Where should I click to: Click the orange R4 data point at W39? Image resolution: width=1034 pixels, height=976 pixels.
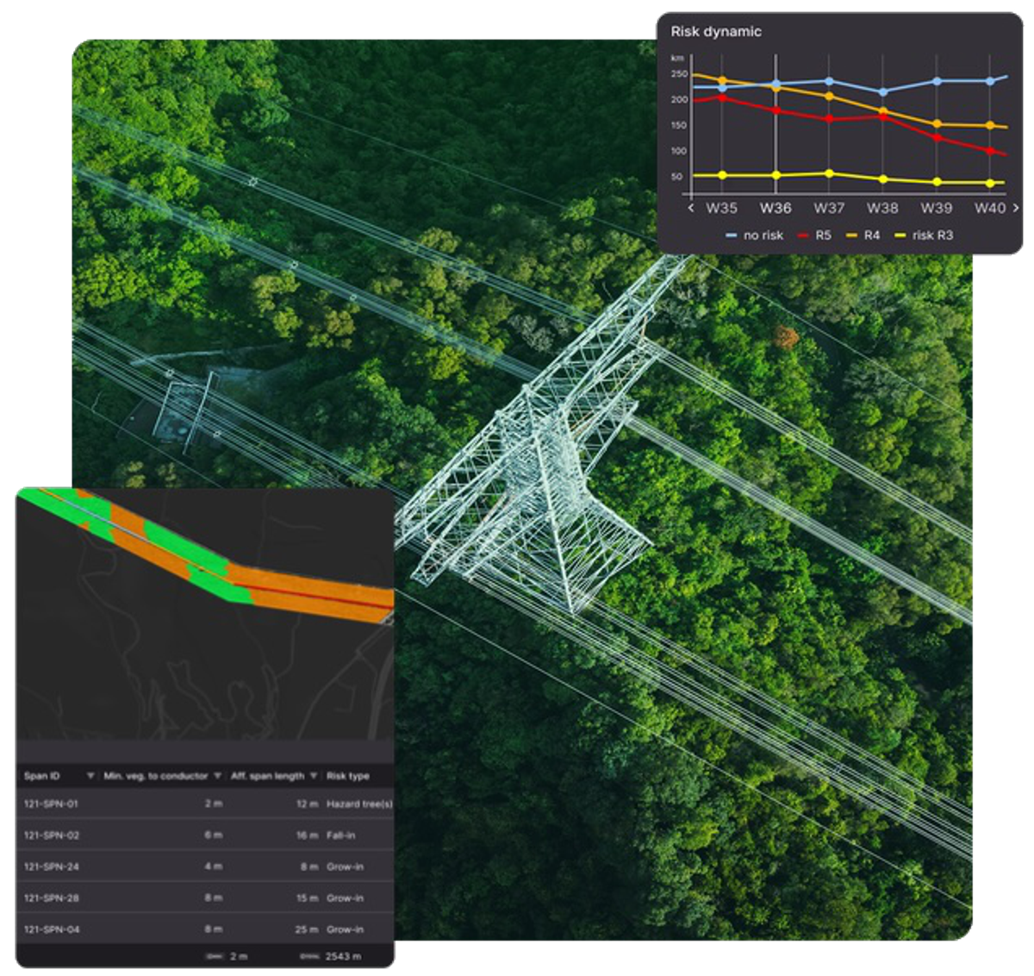pos(937,124)
